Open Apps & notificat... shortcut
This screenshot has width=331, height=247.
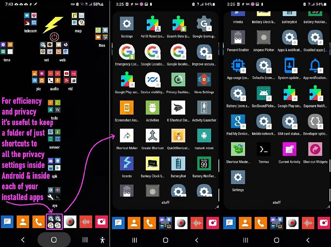pyautogui.click(x=289, y=37)
